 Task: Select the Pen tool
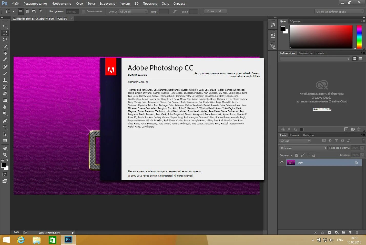[5, 121]
